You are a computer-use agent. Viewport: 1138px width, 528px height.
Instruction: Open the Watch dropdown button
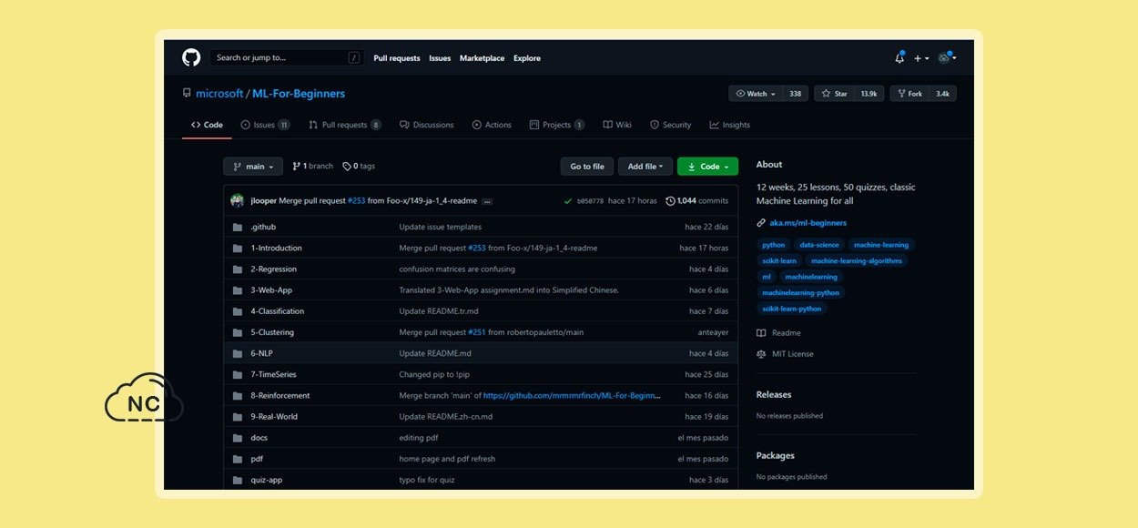tap(756, 94)
